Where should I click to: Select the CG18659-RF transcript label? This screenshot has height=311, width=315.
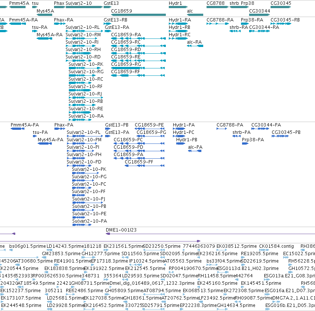coord(125,72)
